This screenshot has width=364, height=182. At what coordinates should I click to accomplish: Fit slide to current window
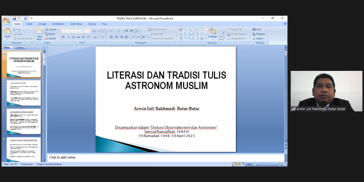coord(285,164)
